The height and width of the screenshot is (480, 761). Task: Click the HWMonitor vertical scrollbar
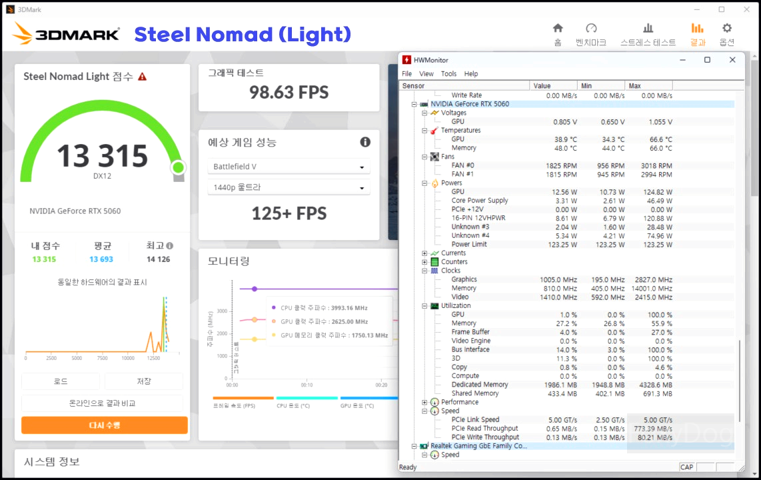[740, 381]
